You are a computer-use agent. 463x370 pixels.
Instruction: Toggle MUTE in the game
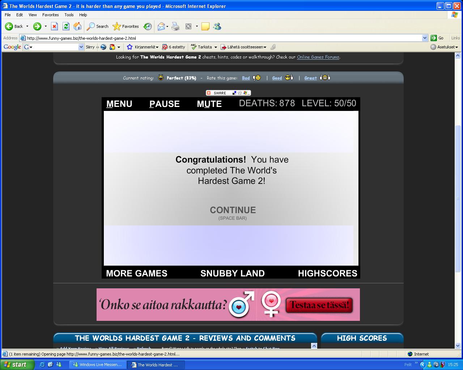(209, 104)
